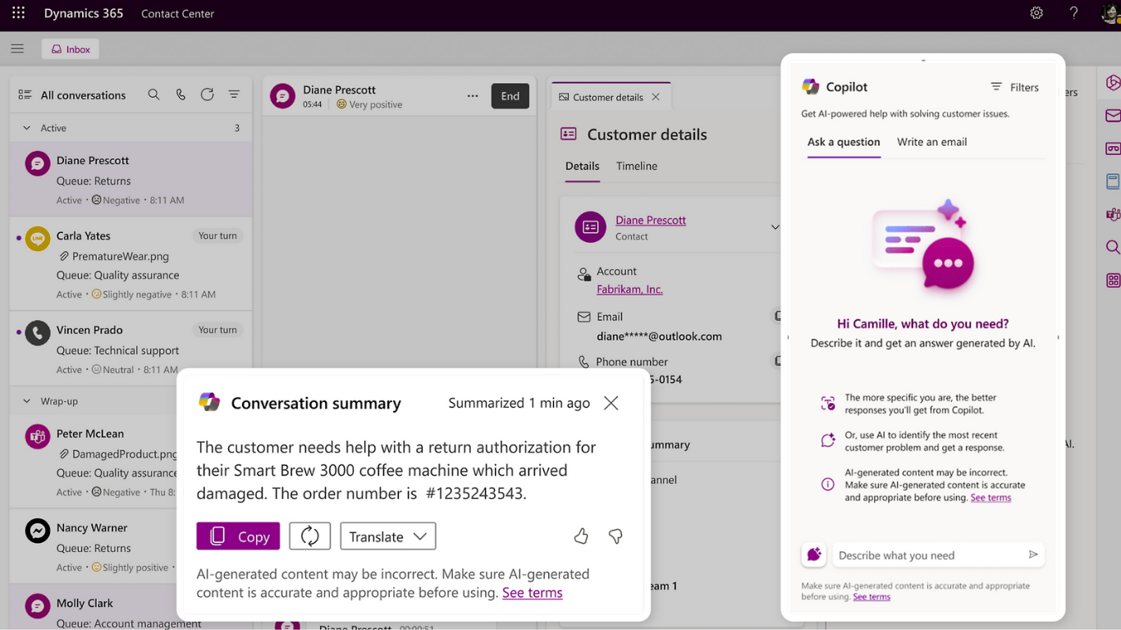Click the Diane Prescott chat avatar icon
The image size is (1121, 630).
coord(282,96)
